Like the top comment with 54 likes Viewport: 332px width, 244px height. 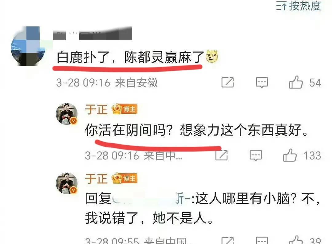(296, 82)
